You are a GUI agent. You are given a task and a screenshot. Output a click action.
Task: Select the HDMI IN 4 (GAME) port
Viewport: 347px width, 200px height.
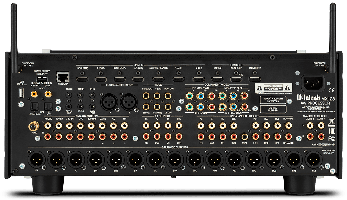pyautogui.click(x=138, y=79)
